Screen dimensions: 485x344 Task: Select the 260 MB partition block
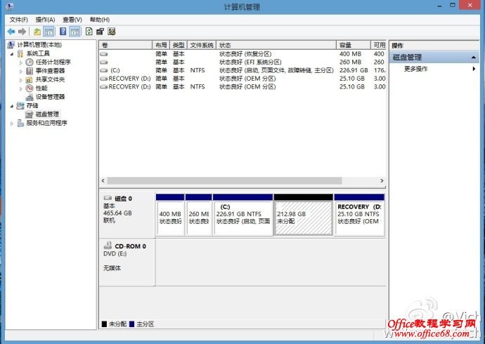coord(199,215)
